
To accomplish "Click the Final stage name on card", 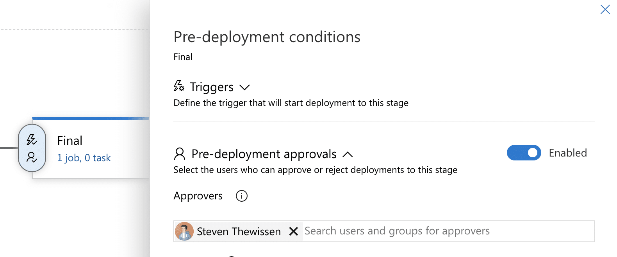I will click(70, 141).
